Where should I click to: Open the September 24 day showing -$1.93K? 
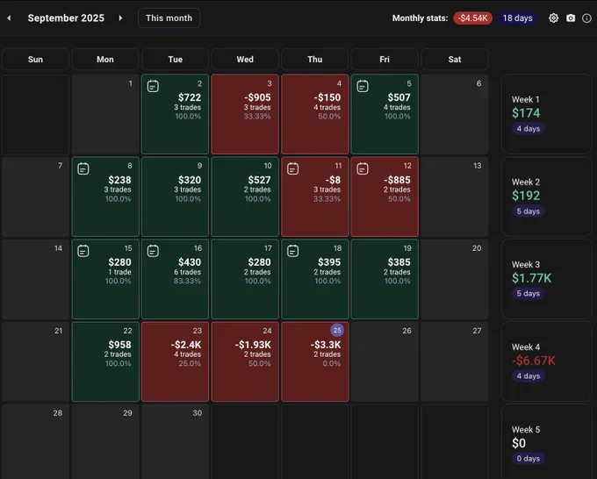tap(245, 361)
